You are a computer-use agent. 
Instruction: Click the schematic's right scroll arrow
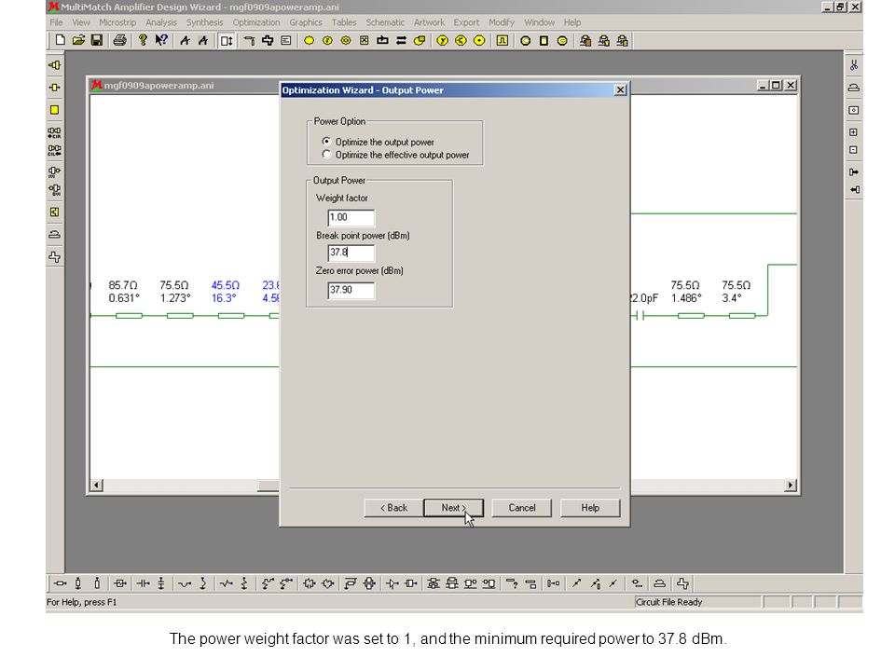[x=791, y=485]
